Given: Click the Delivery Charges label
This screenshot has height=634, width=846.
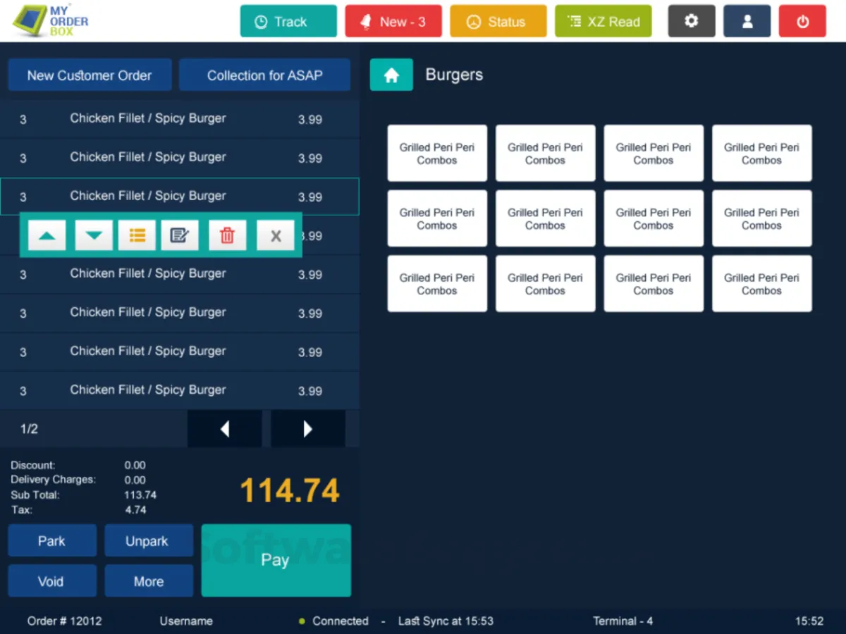Looking at the screenshot, I should coord(53,480).
